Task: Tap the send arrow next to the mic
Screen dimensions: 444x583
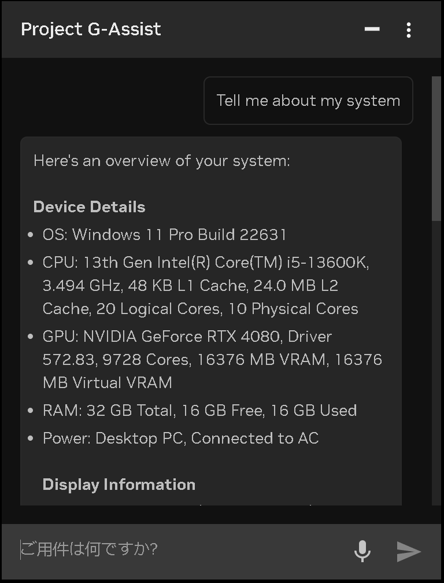Action: click(408, 552)
